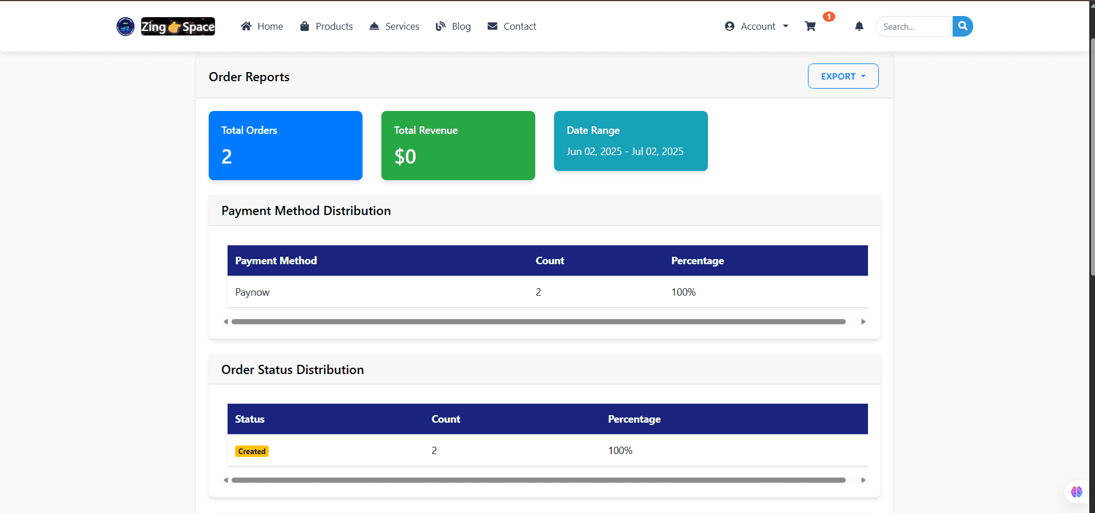
Task: Click the Account user circle icon
Action: pos(730,26)
